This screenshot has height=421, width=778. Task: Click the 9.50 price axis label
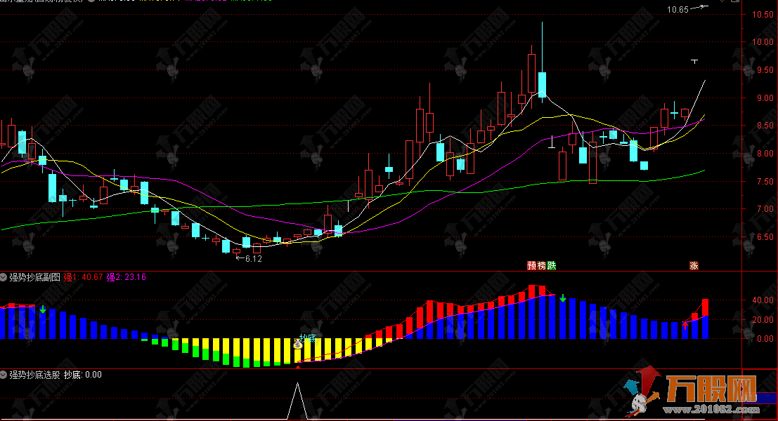point(765,70)
